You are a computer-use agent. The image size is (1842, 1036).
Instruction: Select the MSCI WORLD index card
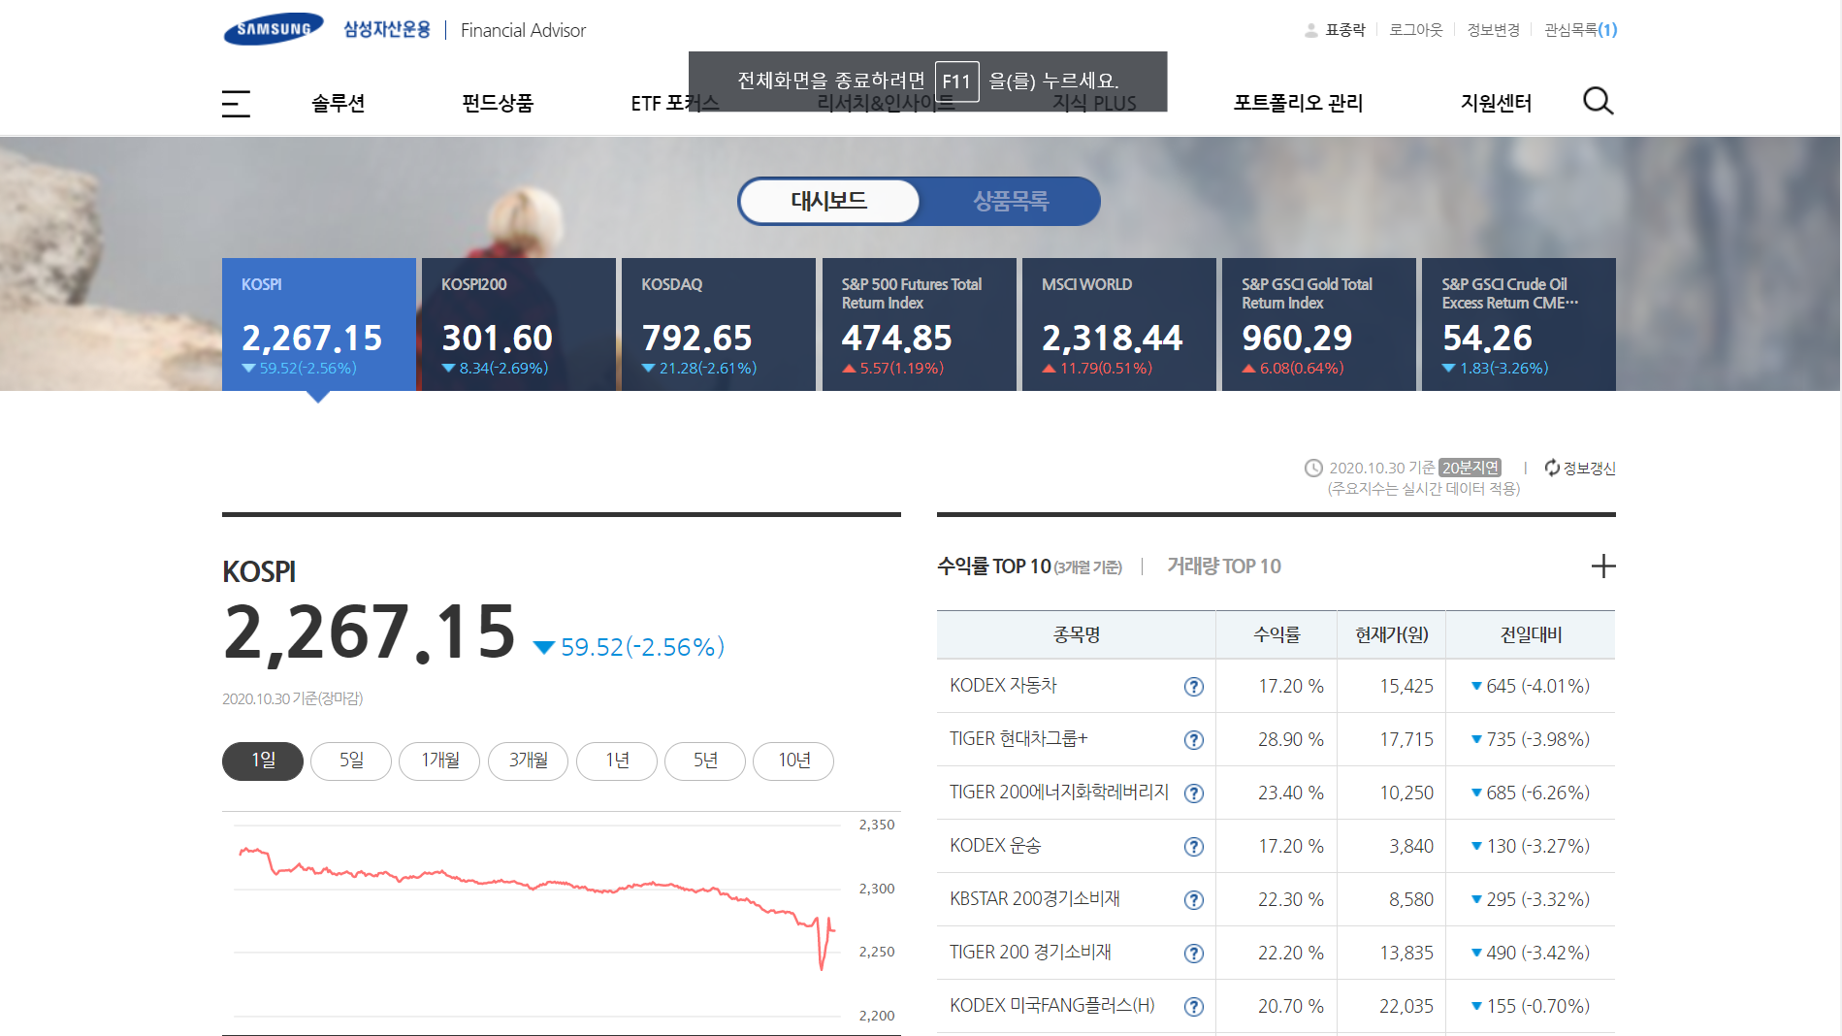pos(1119,324)
